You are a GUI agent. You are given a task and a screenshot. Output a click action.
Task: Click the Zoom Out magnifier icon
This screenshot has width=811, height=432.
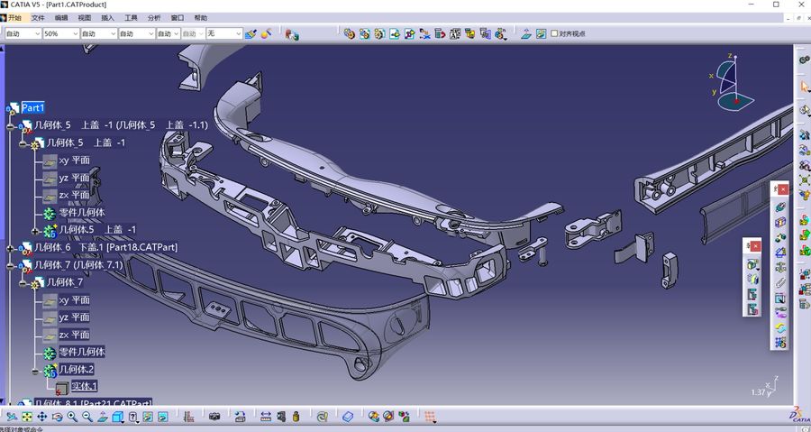[87, 417]
